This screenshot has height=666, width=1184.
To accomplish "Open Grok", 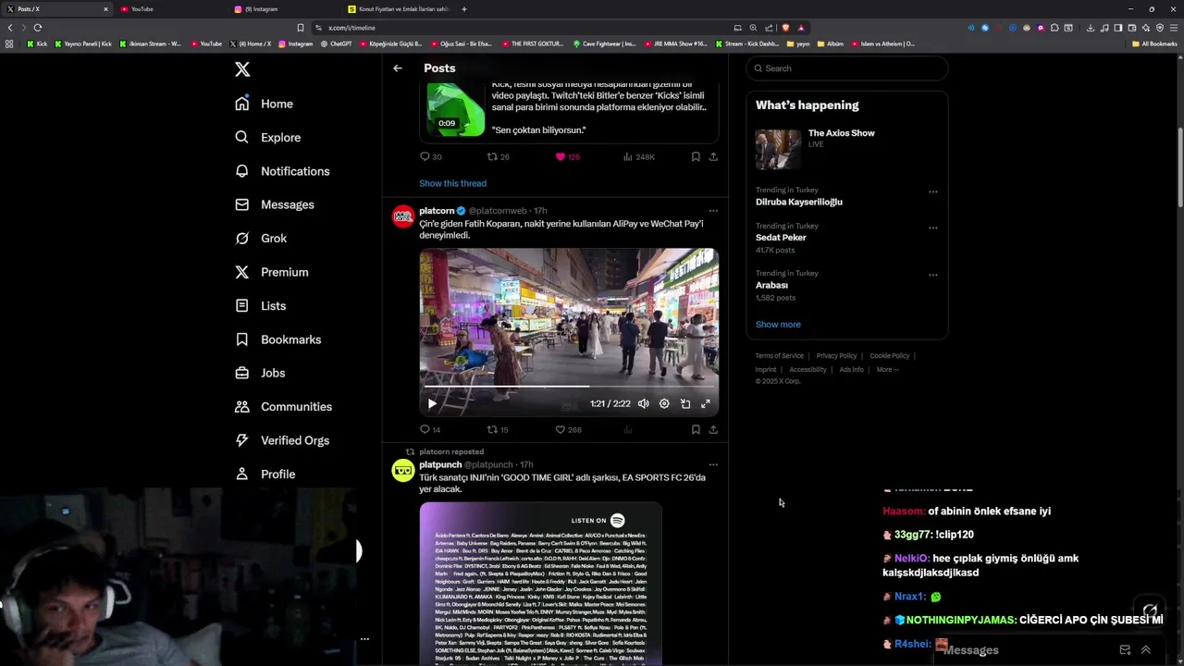I will click(261, 238).
